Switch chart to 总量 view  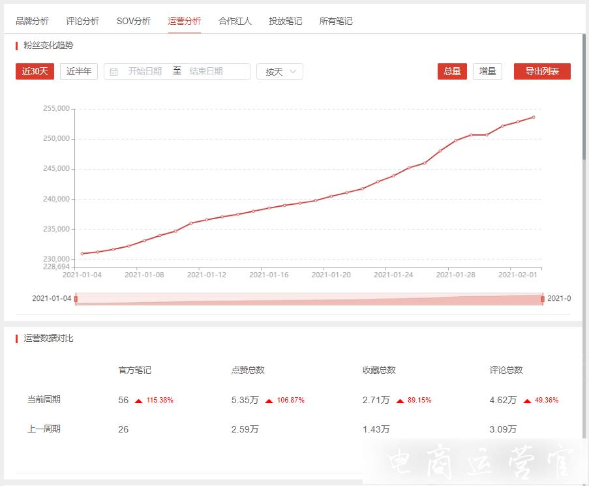(x=452, y=71)
